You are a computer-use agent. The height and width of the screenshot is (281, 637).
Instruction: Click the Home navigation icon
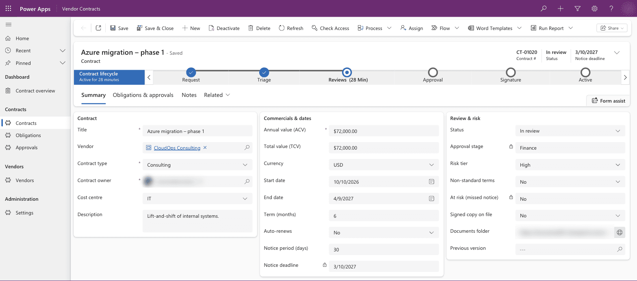(x=8, y=39)
